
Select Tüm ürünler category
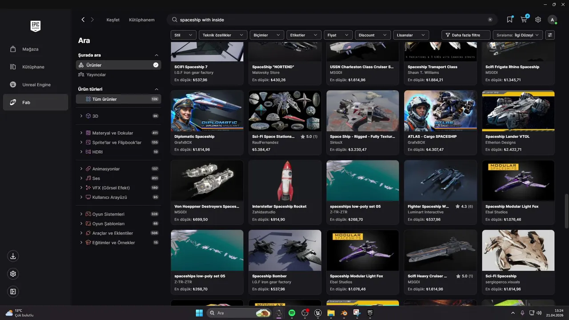(x=118, y=99)
